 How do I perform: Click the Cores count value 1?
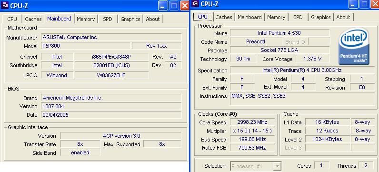321,165
